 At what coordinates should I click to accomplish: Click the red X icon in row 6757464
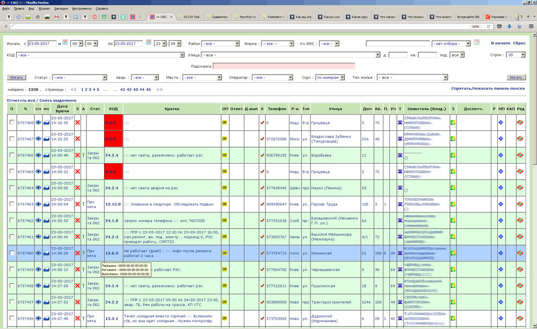[x=77, y=188]
